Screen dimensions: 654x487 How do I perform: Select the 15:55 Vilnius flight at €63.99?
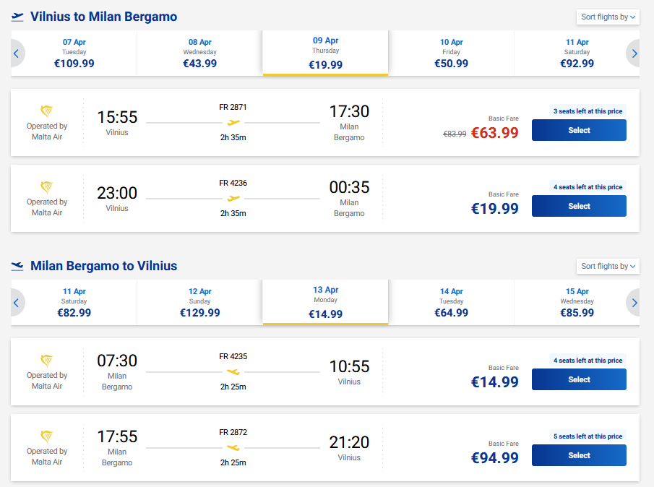(x=579, y=130)
